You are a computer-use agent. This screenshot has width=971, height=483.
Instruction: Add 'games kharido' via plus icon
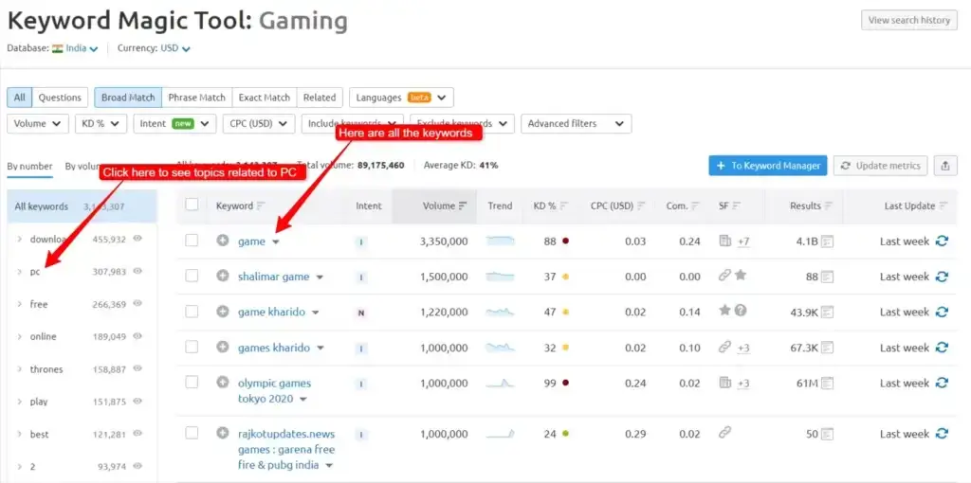pyautogui.click(x=222, y=347)
